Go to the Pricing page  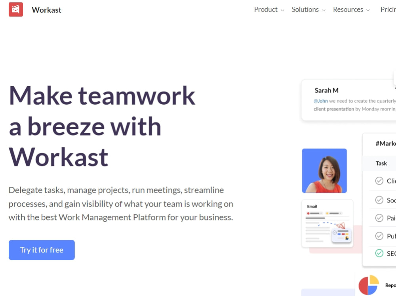tap(388, 9)
